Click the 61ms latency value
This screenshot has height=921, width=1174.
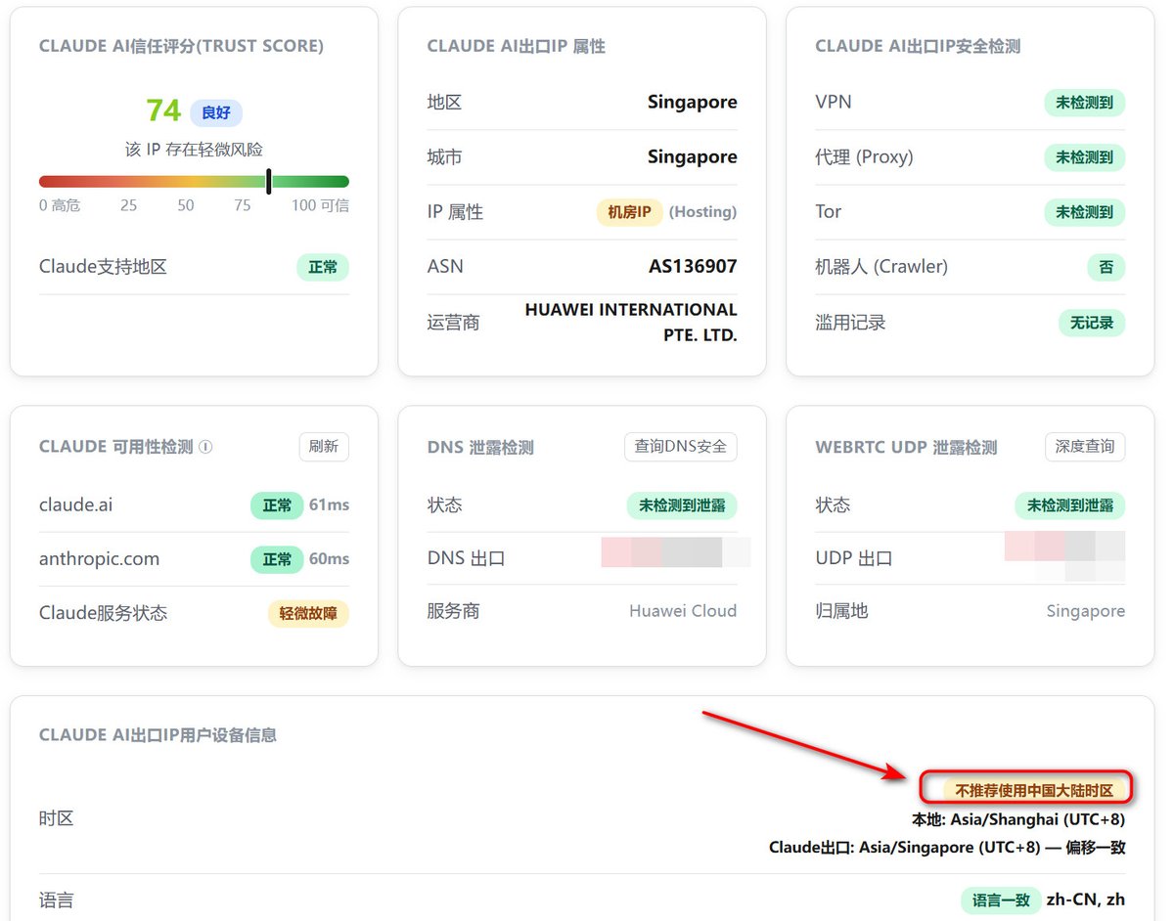point(329,505)
